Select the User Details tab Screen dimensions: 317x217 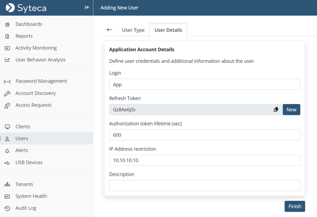(168, 30)
